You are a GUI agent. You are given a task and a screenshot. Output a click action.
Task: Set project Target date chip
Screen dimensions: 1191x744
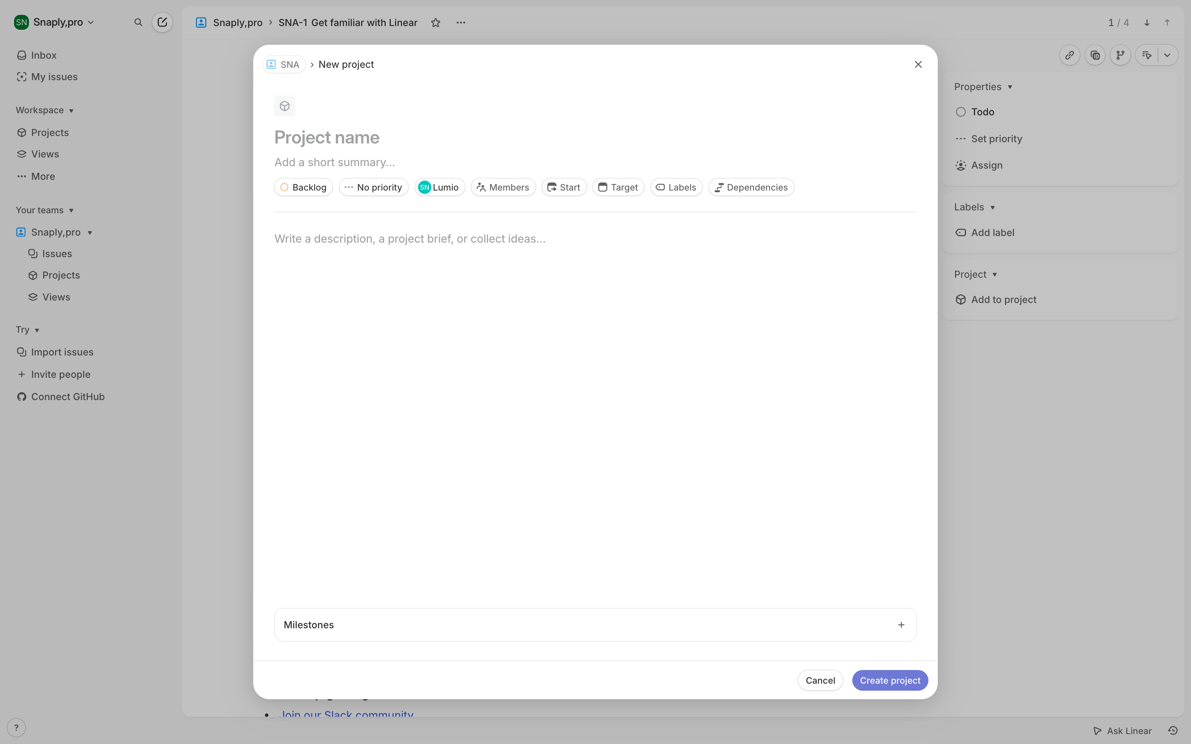[x=618, y=187]
